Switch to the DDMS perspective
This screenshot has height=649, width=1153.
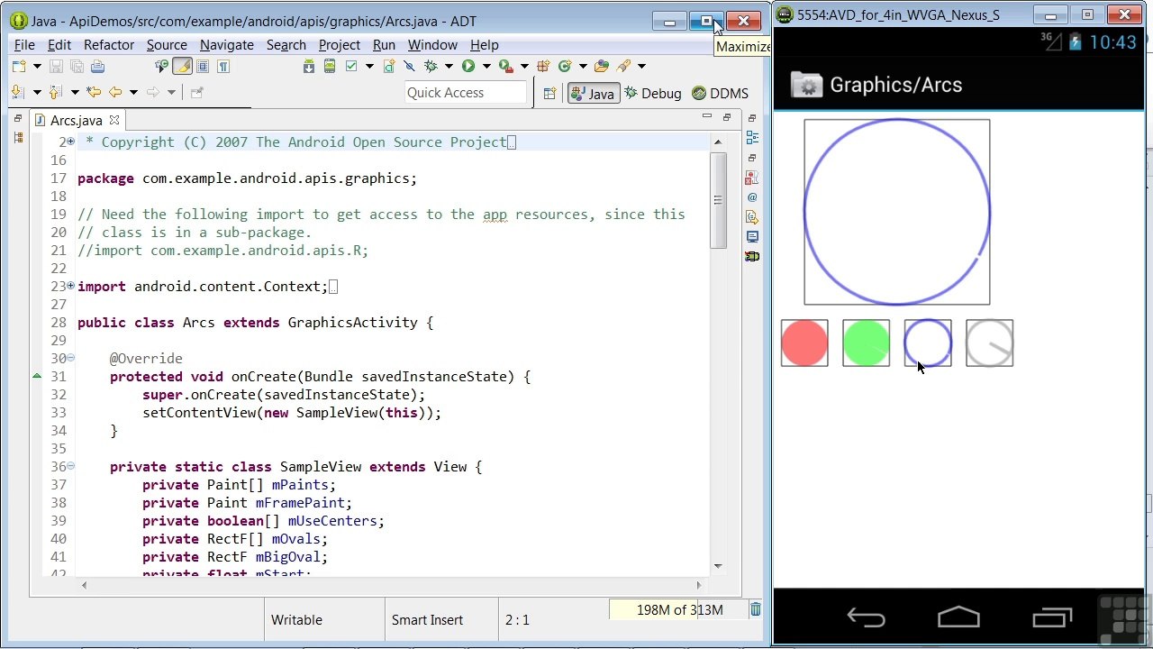pos(721,93)
